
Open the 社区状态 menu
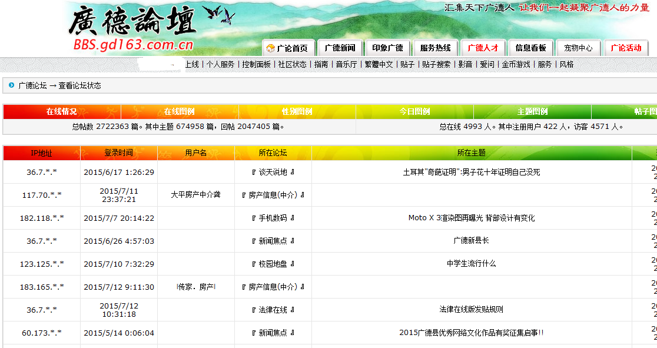(x=293, y=64)
